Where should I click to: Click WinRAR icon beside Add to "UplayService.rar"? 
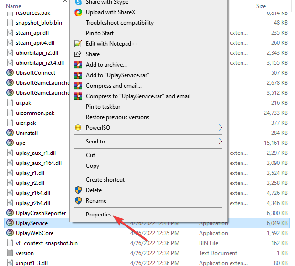[x=78, y=75]
